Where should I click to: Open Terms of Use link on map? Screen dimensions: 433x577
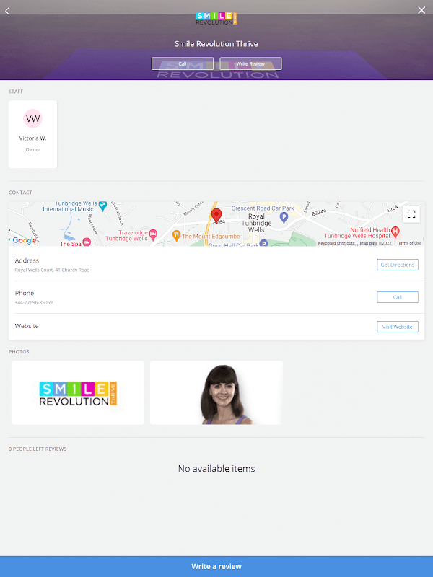pyautogui.click(x=409, y=243)
